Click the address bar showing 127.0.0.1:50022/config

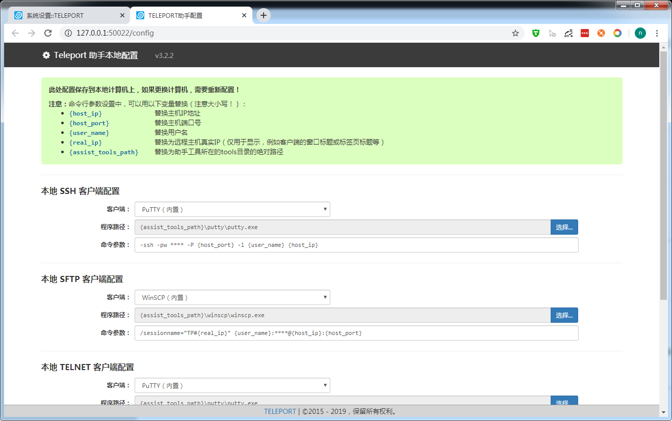coord(291,33)
